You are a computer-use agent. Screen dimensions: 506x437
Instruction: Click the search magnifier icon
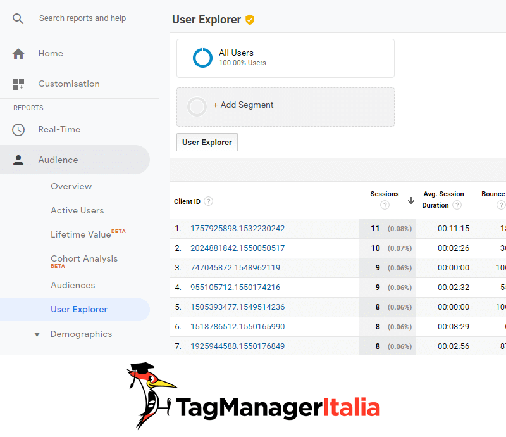click(18, 18)
